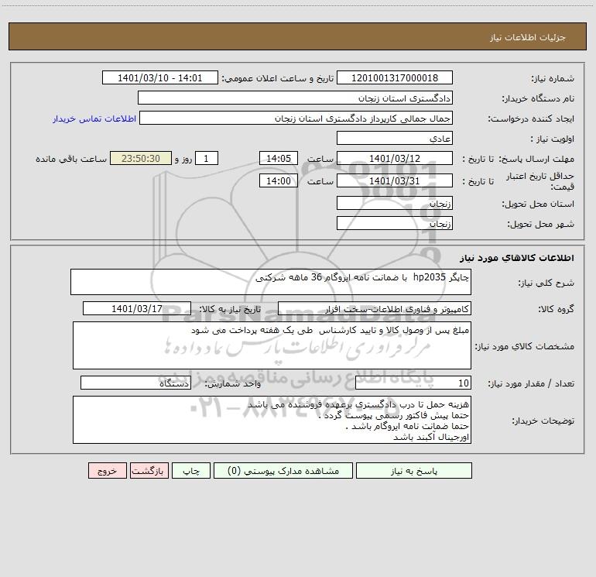Viewport: 596px width, 577px height.
Task: Click the product group field کامپیوتر و فناوری اطلاعات
Action: 375,308
